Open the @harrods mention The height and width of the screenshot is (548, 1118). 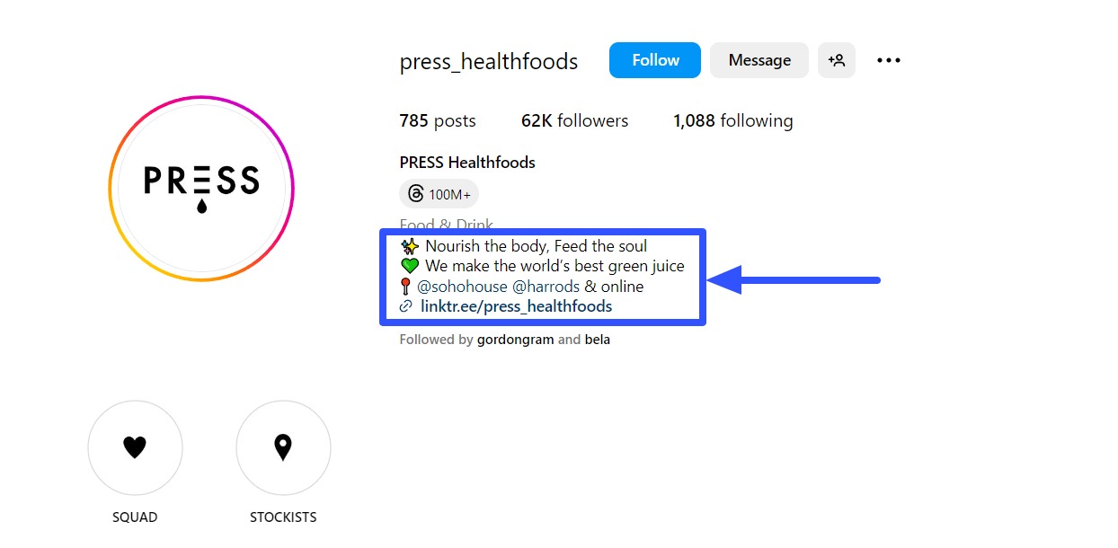pyautogui.click(x=546, y=286)
